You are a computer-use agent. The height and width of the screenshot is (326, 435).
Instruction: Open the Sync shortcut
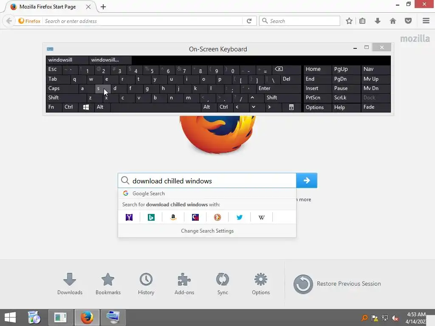[x=223, y=284]
